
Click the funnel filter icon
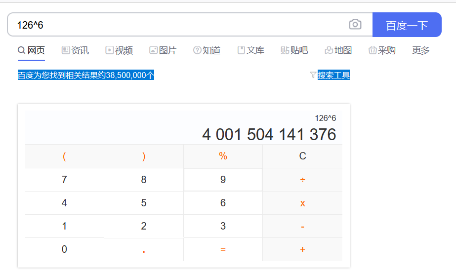pos(313,76)
